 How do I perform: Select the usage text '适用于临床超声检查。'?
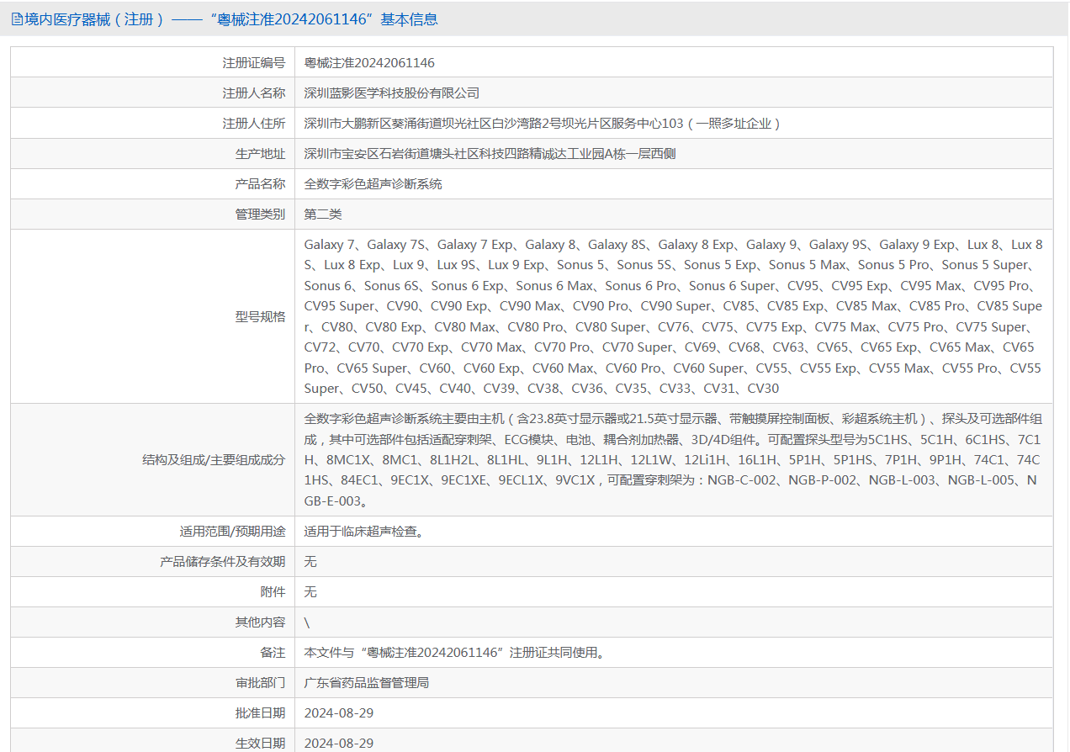pyautogui.click(x=363, y=531)
